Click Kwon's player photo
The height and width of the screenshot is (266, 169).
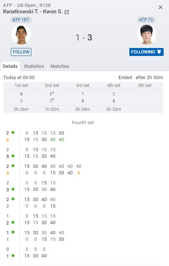(146, 34)
